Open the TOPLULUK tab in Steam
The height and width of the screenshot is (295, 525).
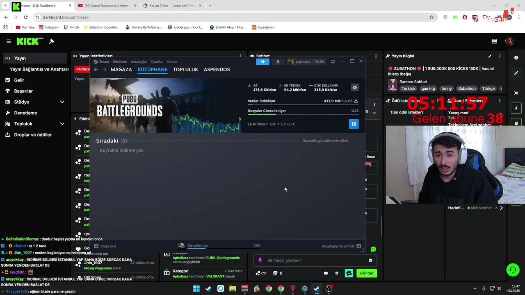[x=185, y=69]
